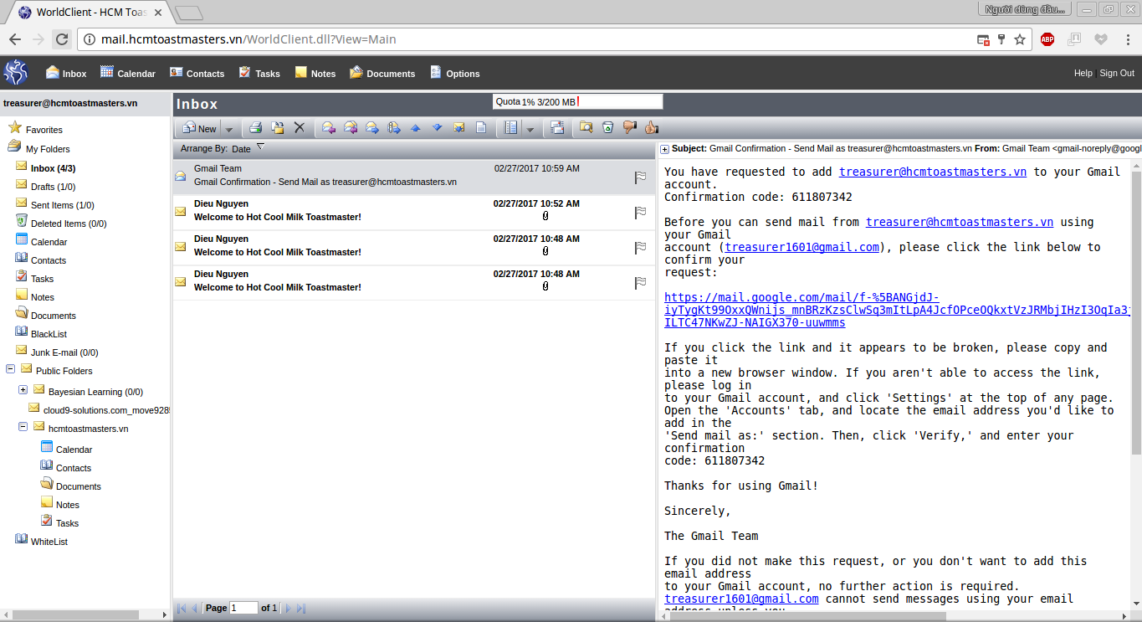
Task: Open Options from the top menu
Action: point(455,73)
